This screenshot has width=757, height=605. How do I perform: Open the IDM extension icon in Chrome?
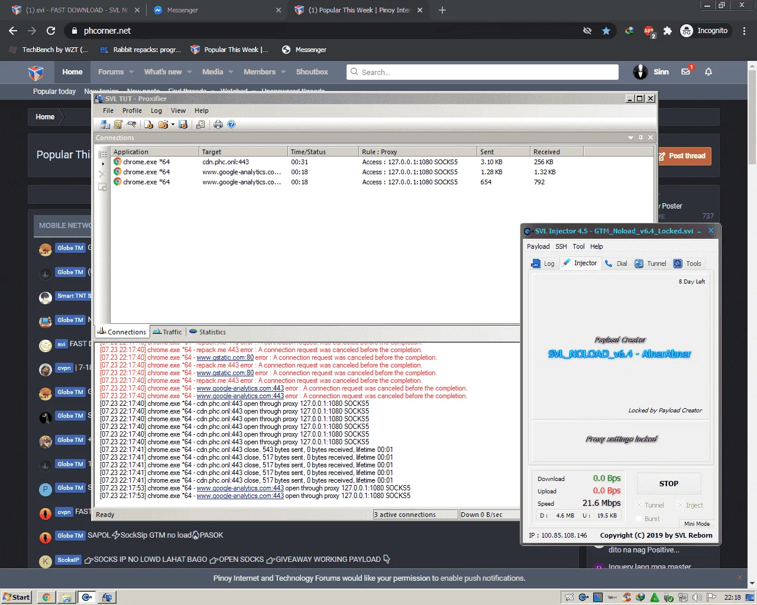tap(629, 31)
